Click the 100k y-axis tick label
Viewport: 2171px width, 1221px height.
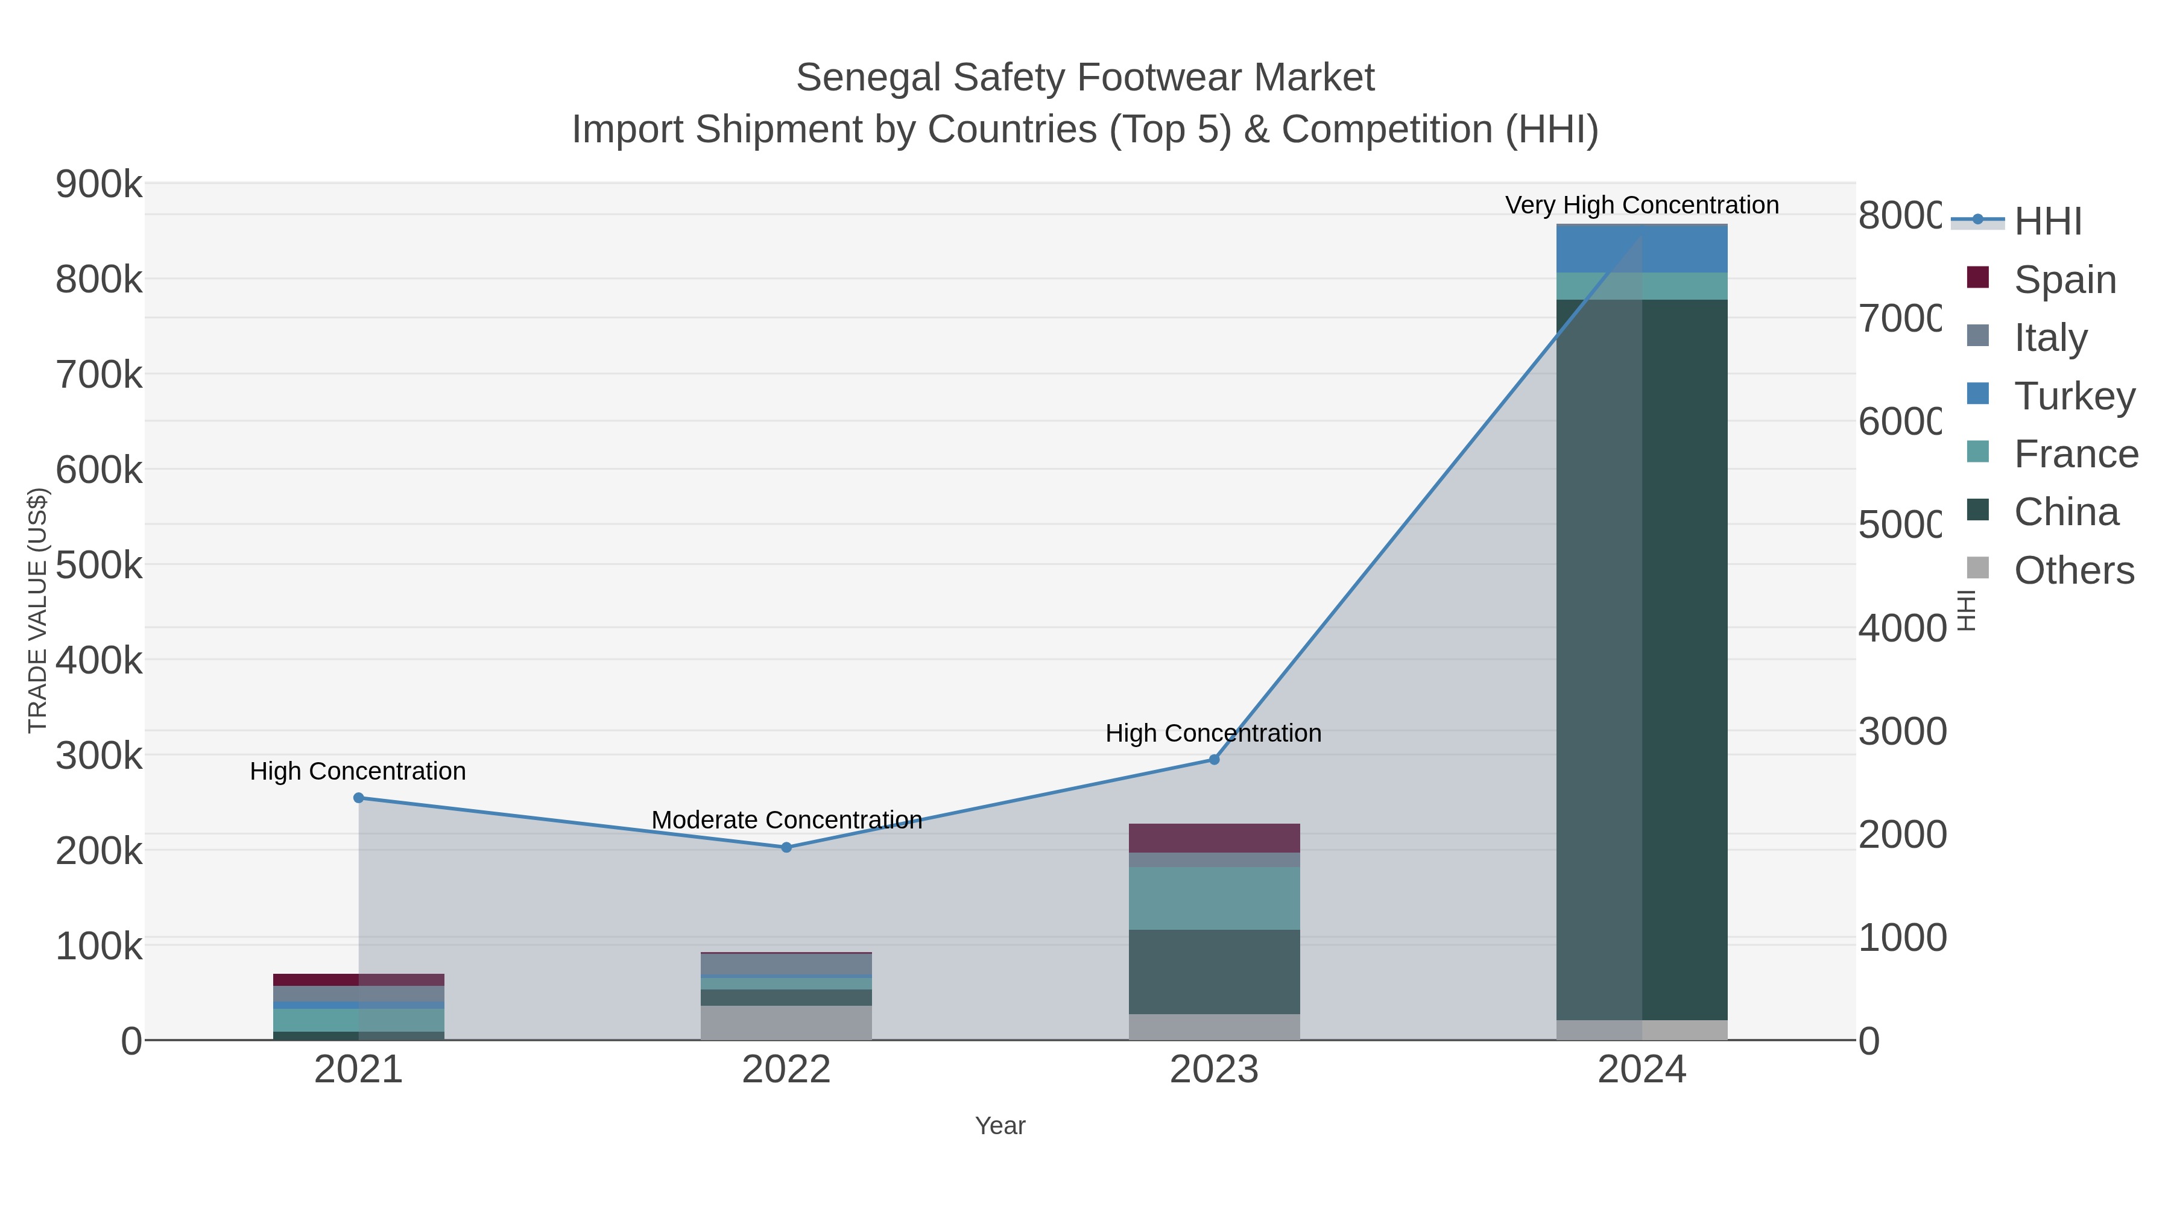click(99, 946)
